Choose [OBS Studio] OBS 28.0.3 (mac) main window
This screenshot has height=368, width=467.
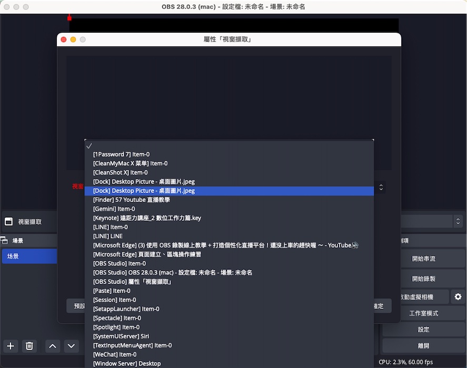point(229,273)
